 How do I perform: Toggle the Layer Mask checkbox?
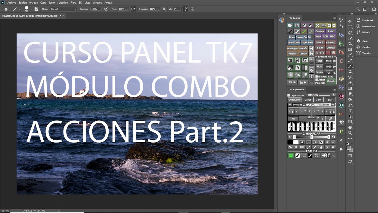click(289, 96)
